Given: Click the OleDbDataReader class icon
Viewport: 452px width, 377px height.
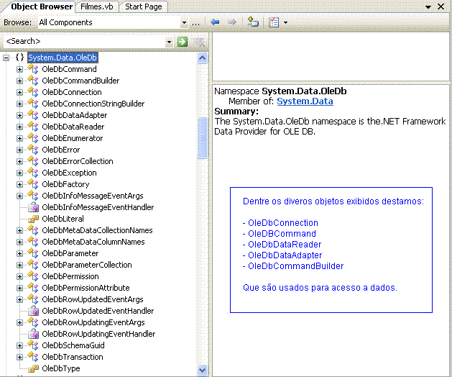Looking at the screenshot, I should point(33,127).
